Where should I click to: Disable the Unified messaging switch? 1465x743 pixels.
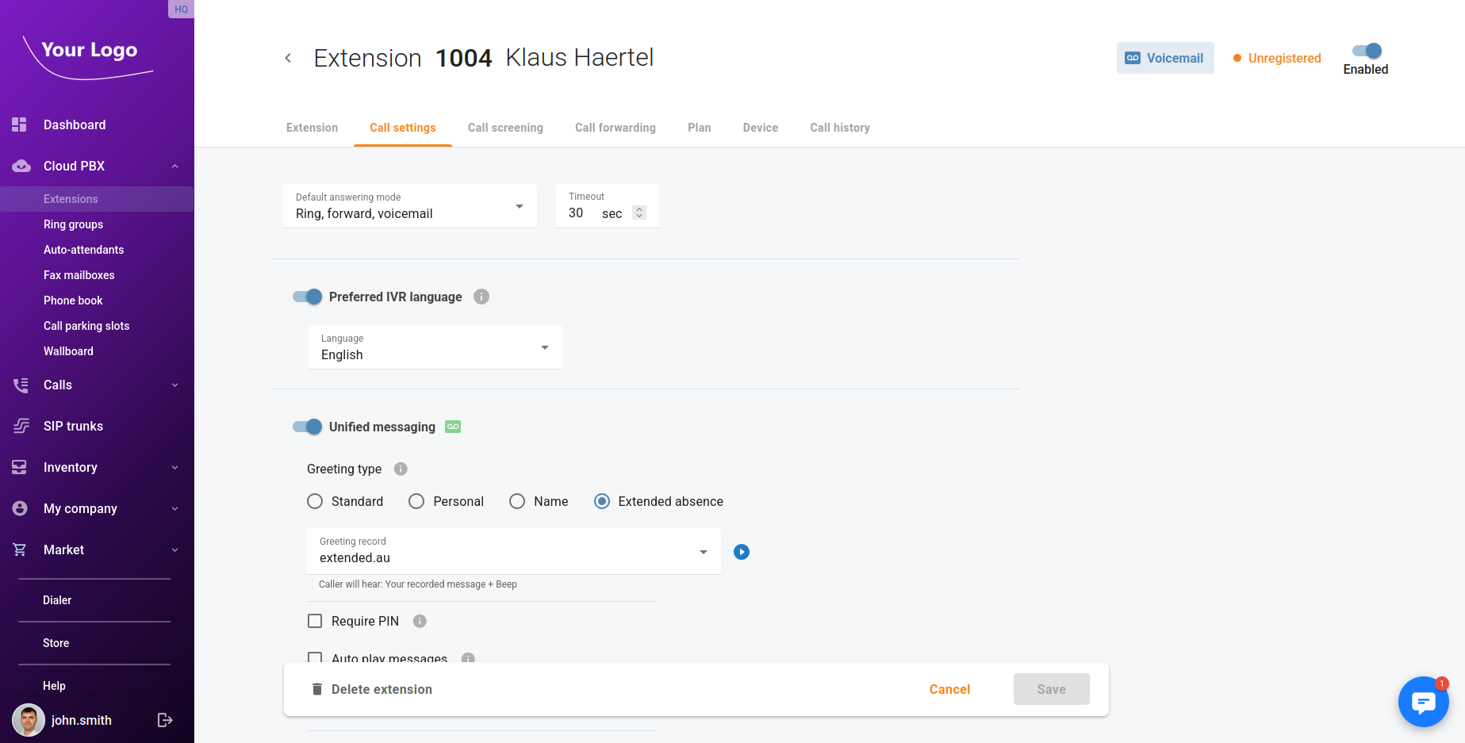pyautogui.click(x=308, y=427)
